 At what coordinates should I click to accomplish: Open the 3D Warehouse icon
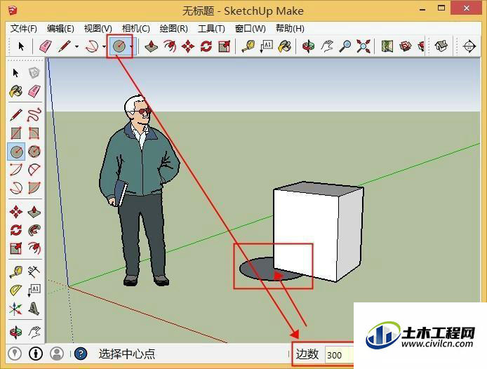coord(406,46)
